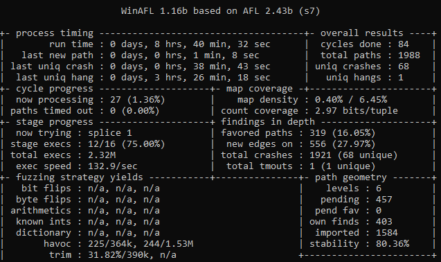Click the 'imported' label
This screenshot has width=441, height=262.
pos(337,233)
